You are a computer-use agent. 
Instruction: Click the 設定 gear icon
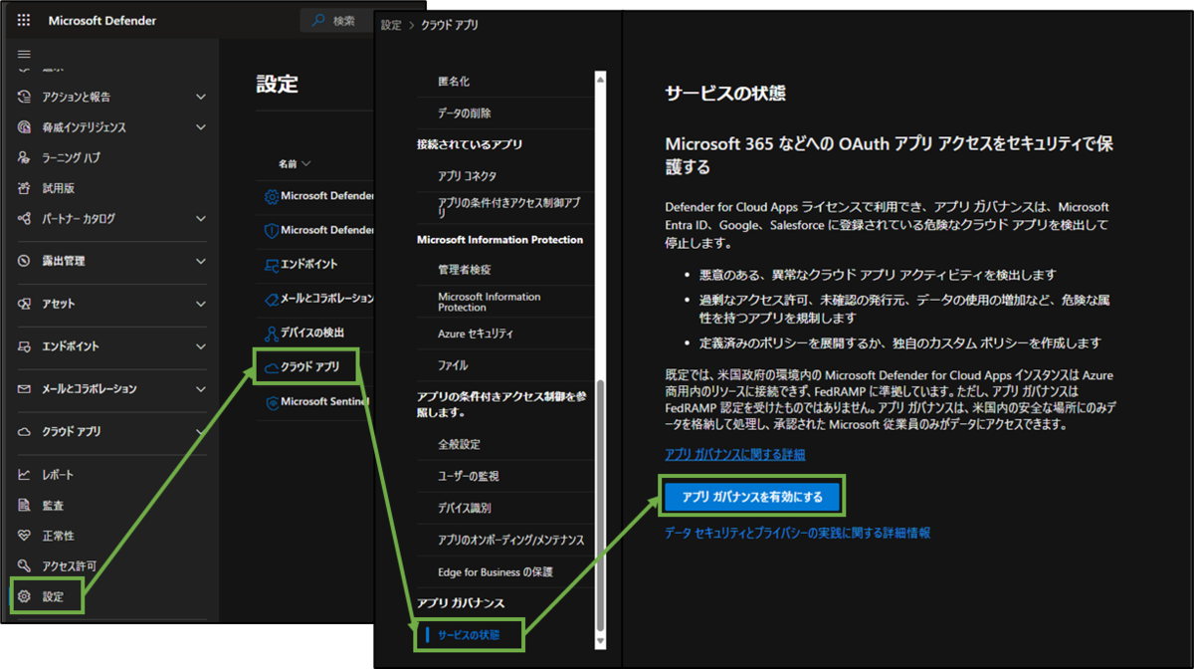(25, 596)
